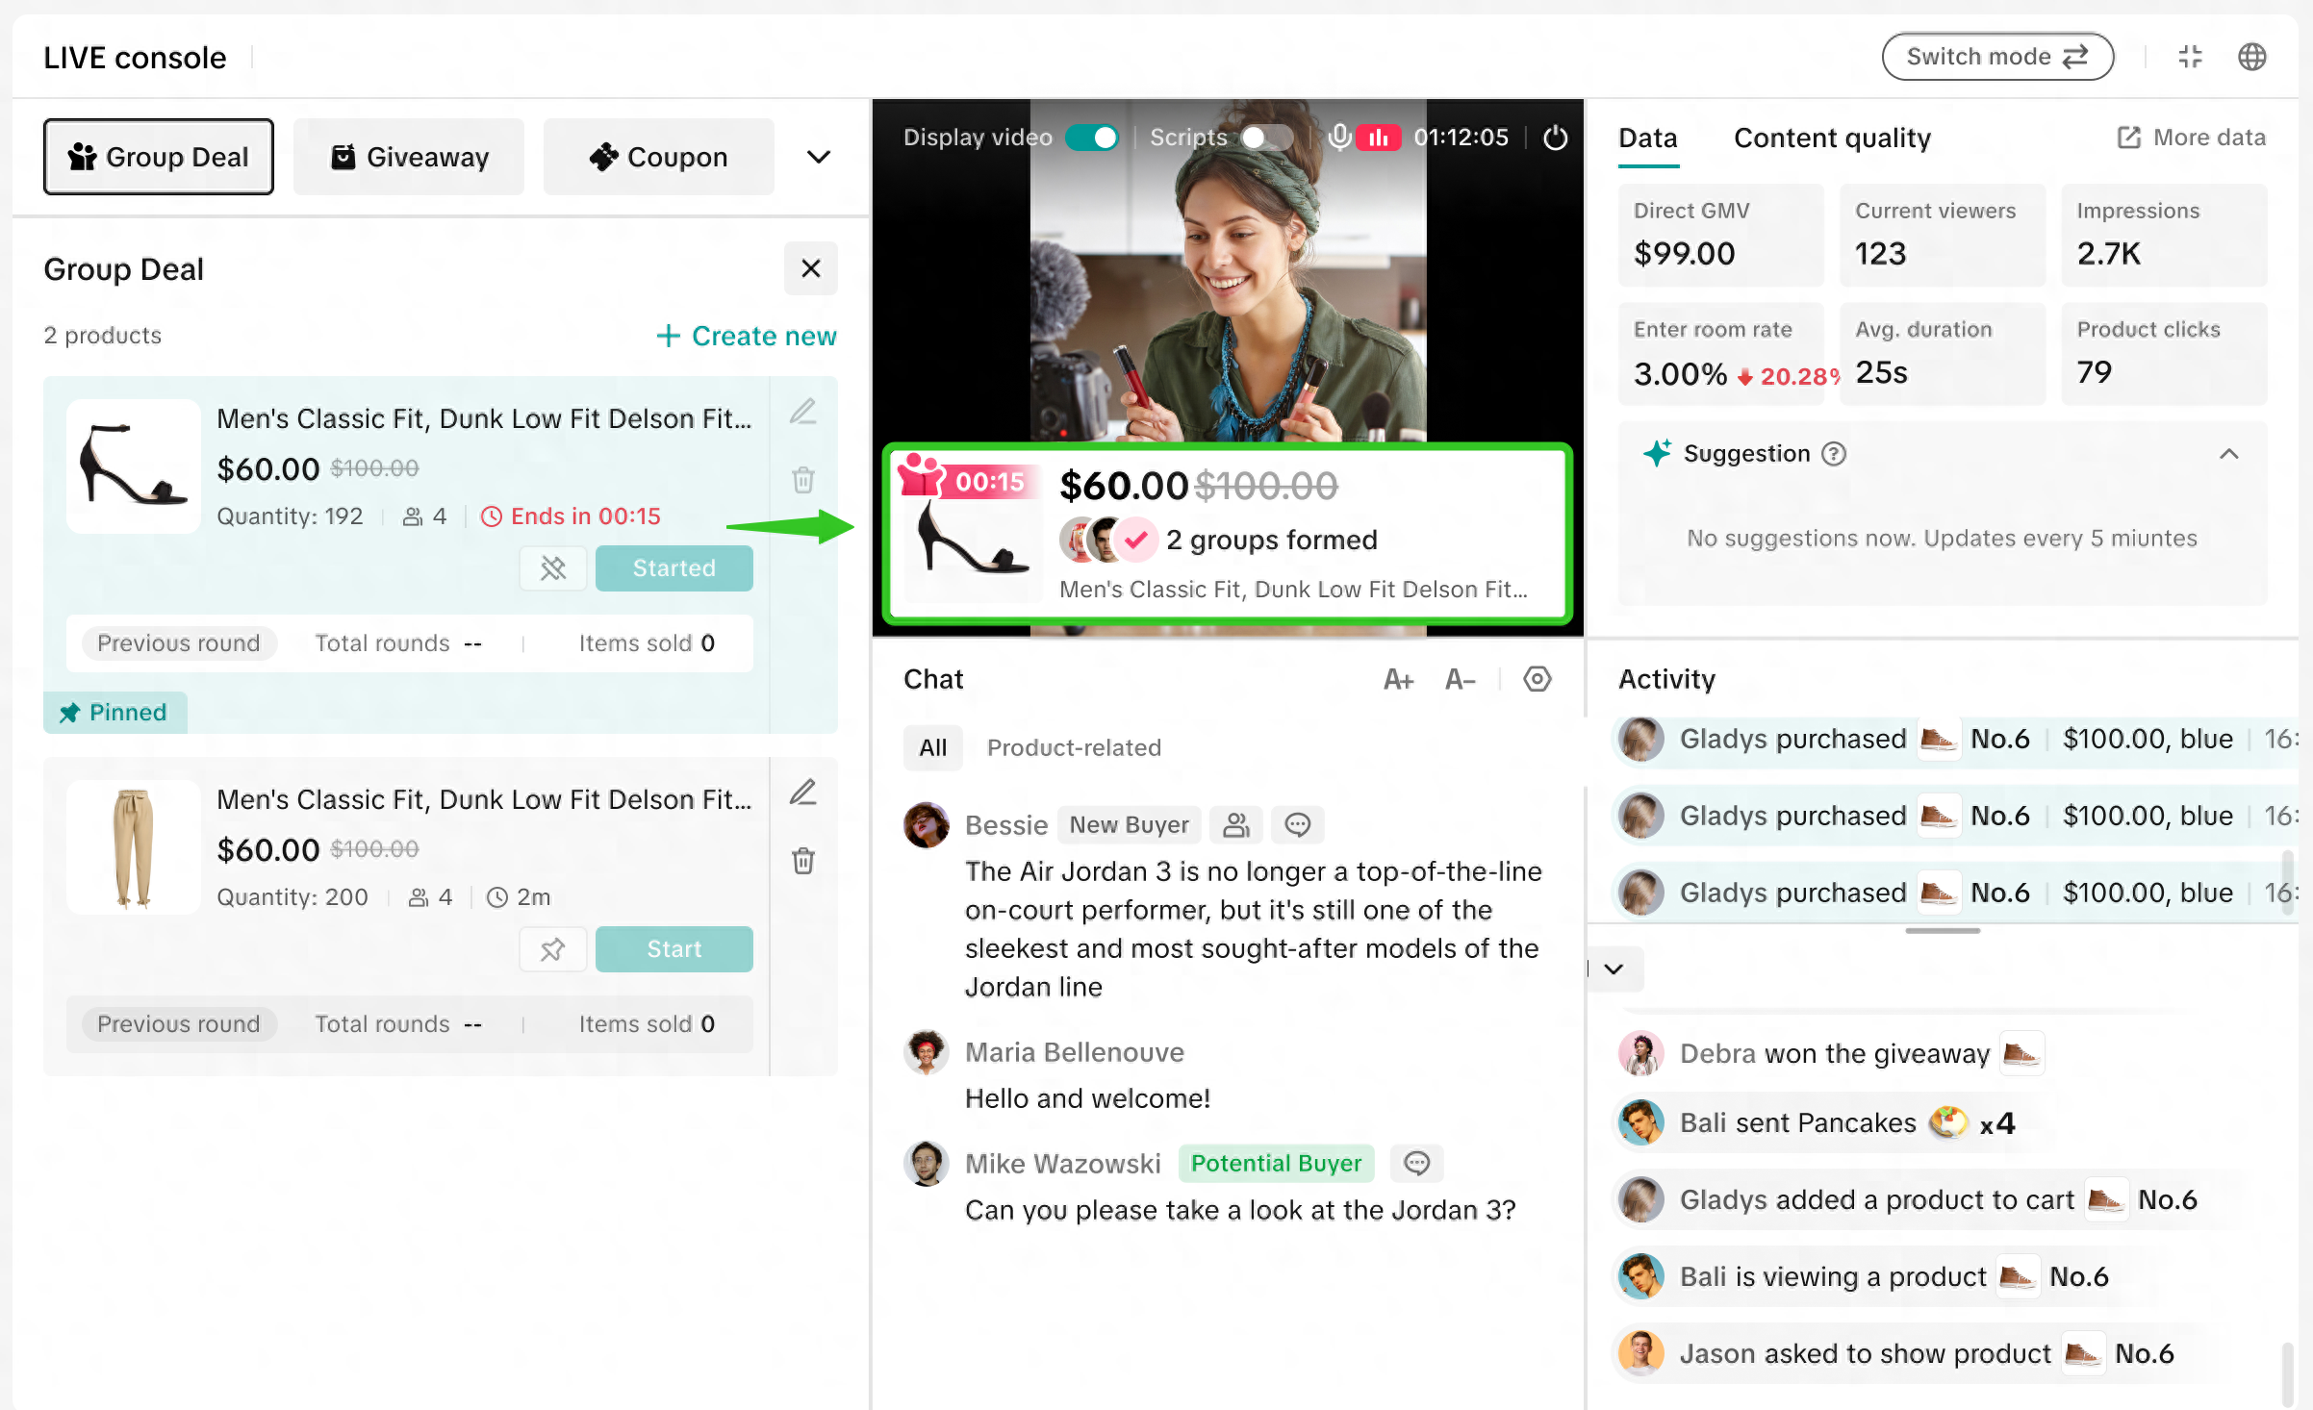This screenshot has width=2313, height=1410.
Task: Click the reply bubble icon next to Mike Wazowski
Action: (x=1417, y=1164)
